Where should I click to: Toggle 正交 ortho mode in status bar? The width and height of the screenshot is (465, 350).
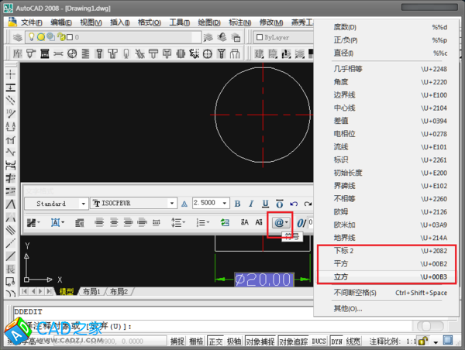click(216, 341)
